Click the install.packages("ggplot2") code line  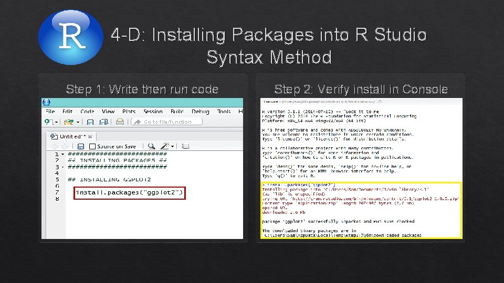(x=129, y=192)
